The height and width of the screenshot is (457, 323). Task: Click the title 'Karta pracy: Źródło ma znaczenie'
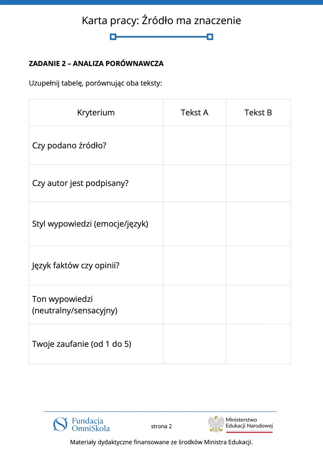[161, 21]
